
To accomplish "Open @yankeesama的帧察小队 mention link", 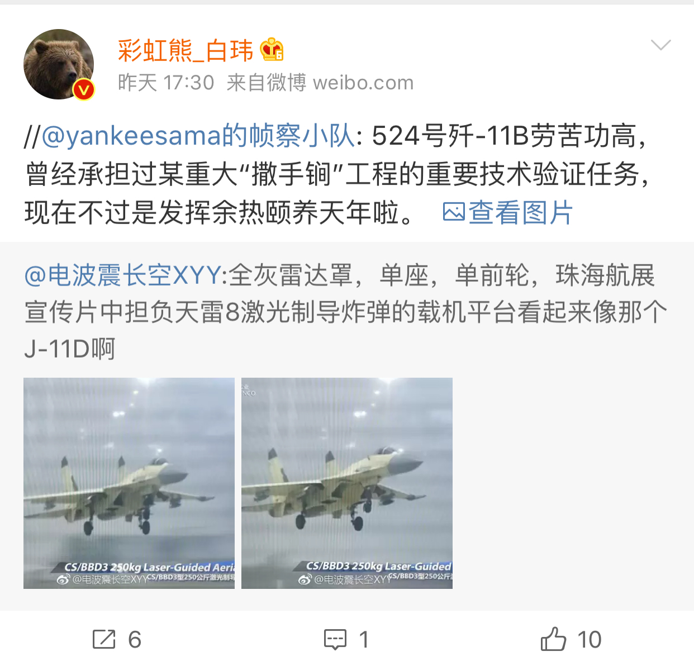I will point(198,136).
